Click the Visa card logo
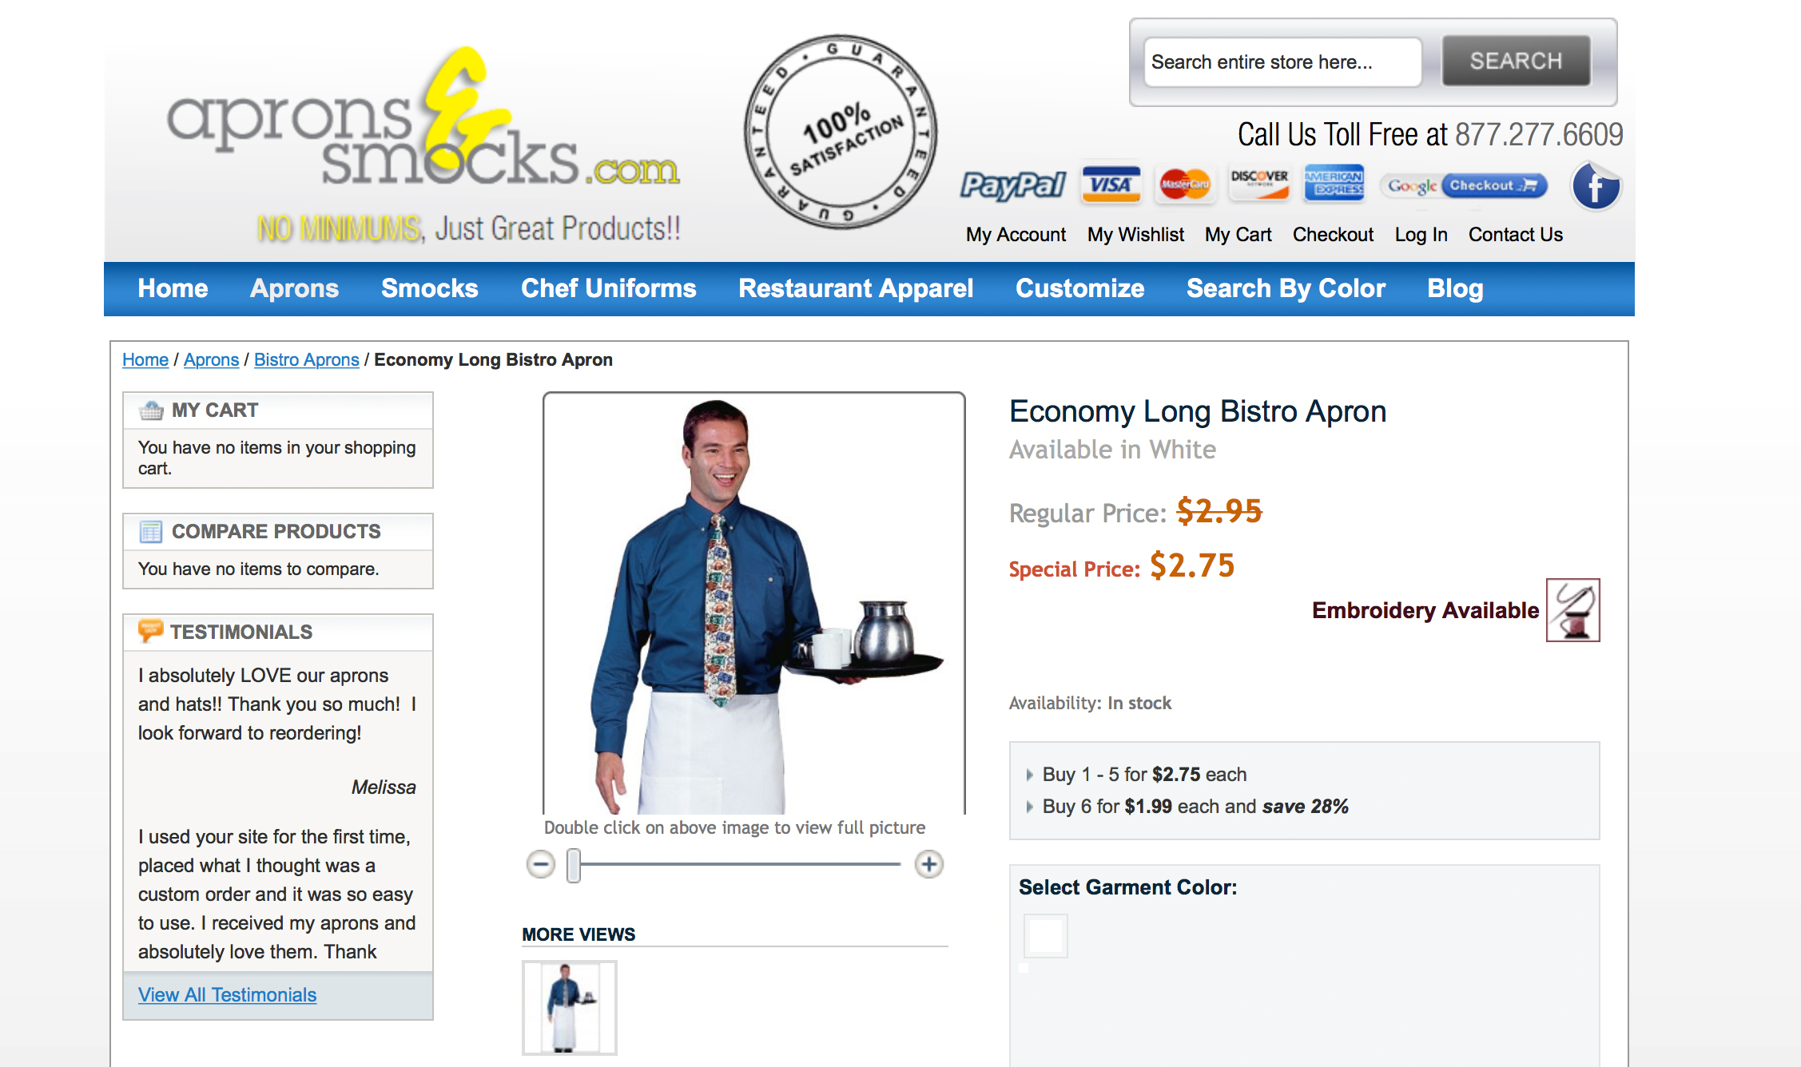1801x1067 pixels. pos(1111,184)
